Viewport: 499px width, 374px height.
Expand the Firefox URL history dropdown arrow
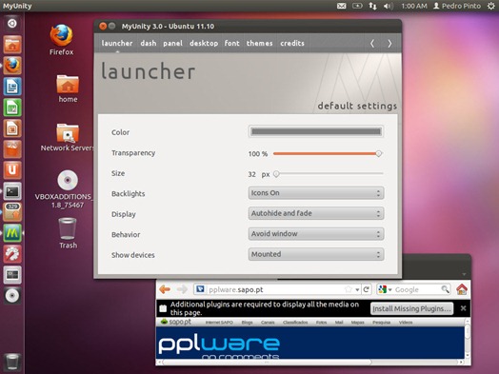357,289
